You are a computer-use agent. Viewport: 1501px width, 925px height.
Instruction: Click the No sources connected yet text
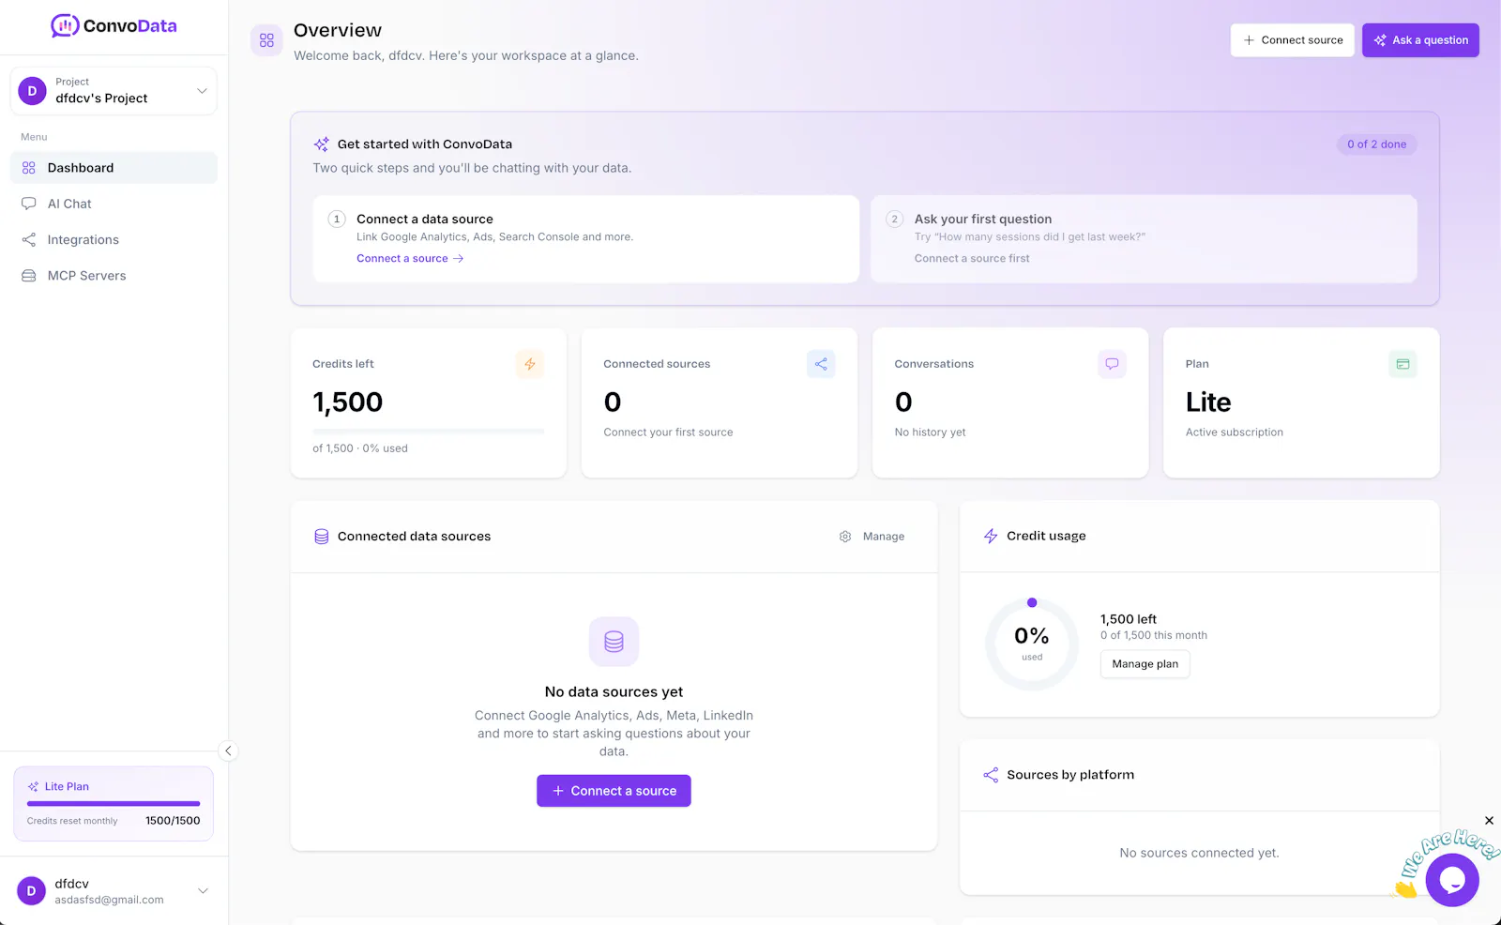tap(1199, 853)
